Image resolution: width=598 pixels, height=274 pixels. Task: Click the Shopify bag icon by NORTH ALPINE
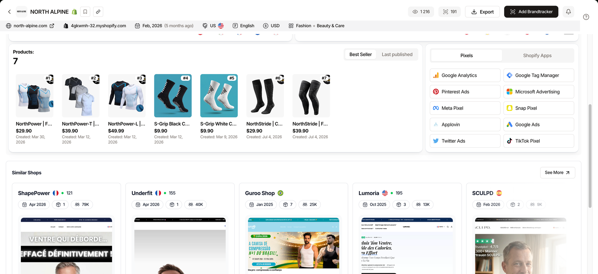coord(74,12)
